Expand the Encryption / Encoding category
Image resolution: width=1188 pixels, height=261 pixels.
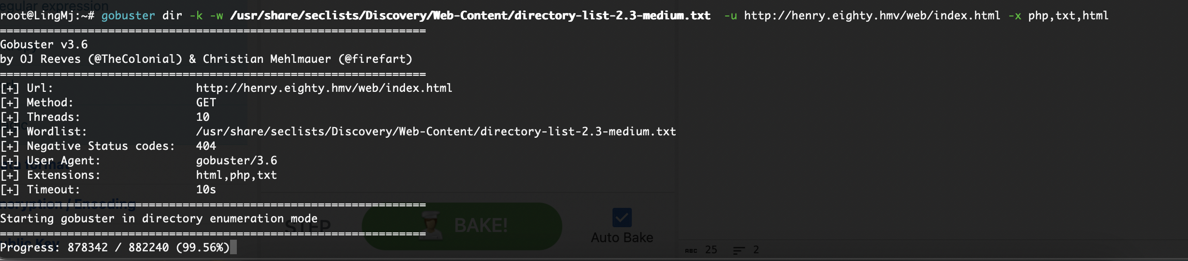tap(68, 203)
